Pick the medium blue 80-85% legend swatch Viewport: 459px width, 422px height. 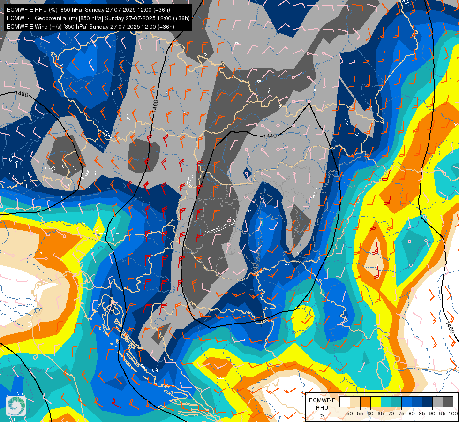[417, 401]
